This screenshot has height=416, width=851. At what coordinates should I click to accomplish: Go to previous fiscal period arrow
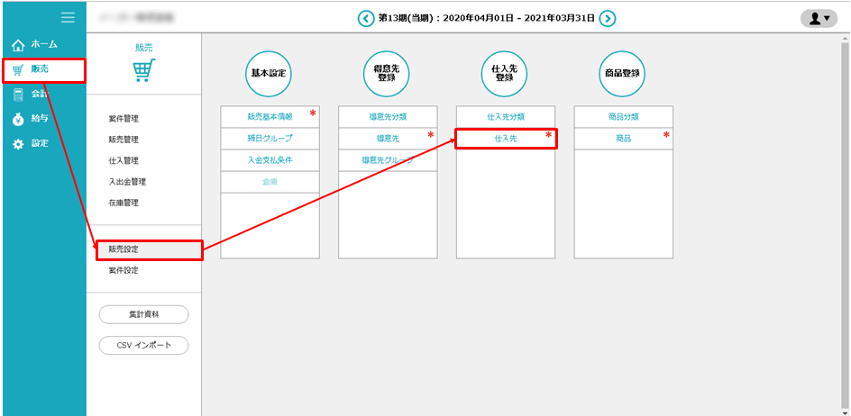[365, 18]
